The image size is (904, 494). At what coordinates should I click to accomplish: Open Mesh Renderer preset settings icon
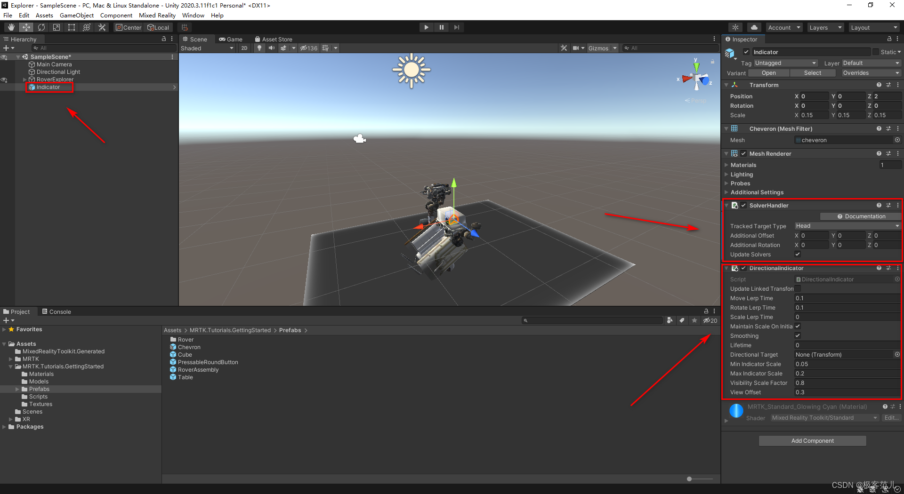pos(888,154)
